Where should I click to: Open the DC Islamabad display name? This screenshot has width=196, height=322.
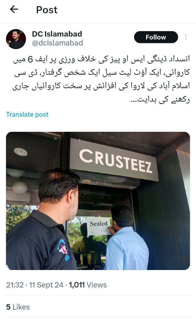pyautogui.click(x=57, y=34)
